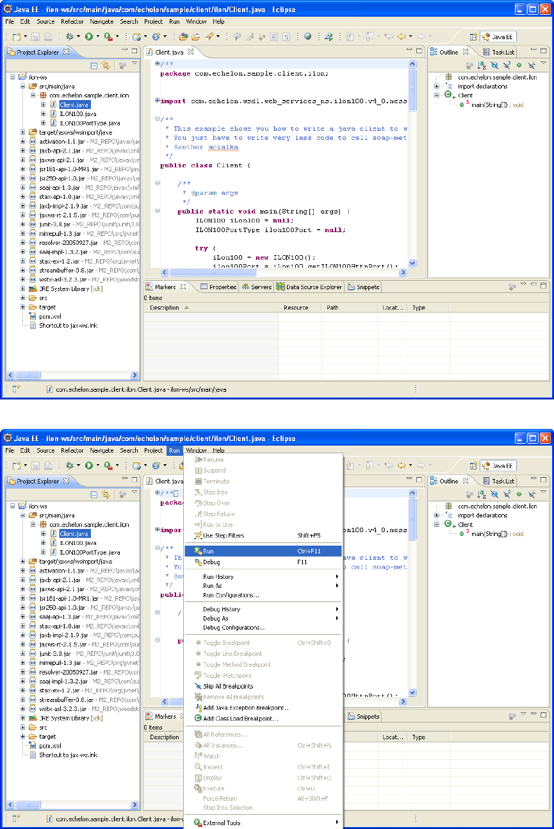
Task: Toggle Link with Editor in lower Project Explorer
Action: click(106, 495)
